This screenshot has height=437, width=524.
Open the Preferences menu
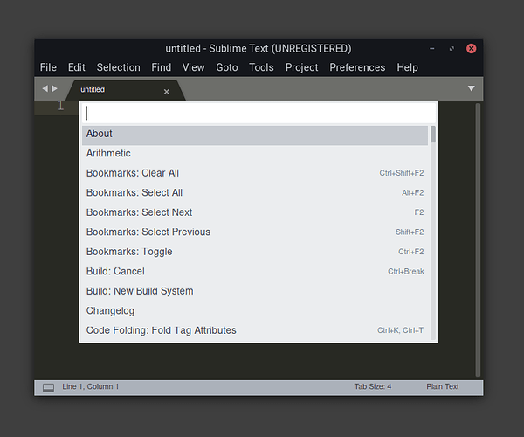[x=357, y=67]
